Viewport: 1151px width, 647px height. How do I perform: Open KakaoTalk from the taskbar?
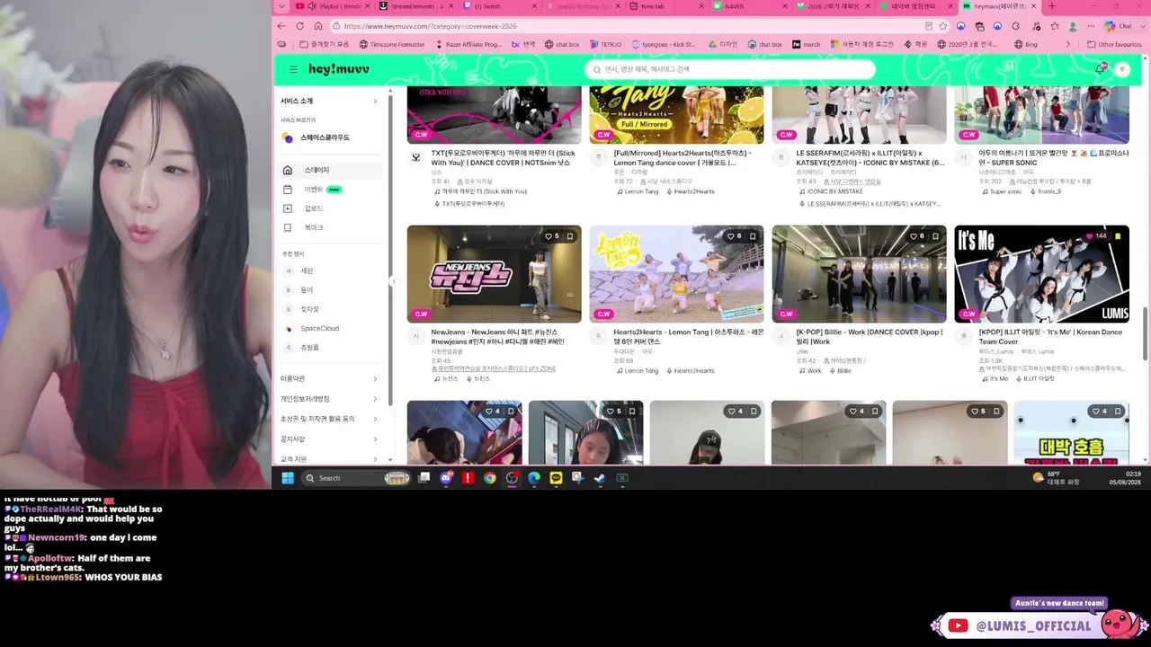(556, 478)
